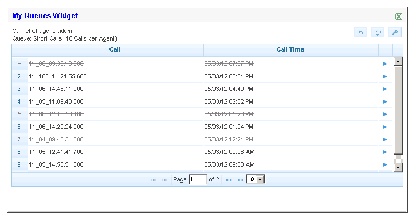
Task: Click the page number input field
Action: click(197, 179)
